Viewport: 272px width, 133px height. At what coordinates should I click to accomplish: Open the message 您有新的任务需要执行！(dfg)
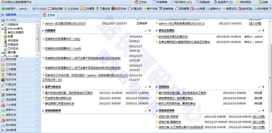(62, 39)
